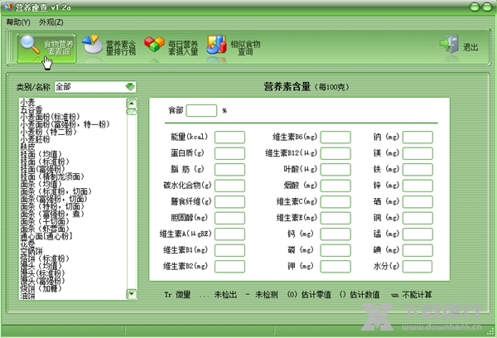Select 馒头(均值) in the list
This screenshot has height=338, width=497.
pos(41,266)
